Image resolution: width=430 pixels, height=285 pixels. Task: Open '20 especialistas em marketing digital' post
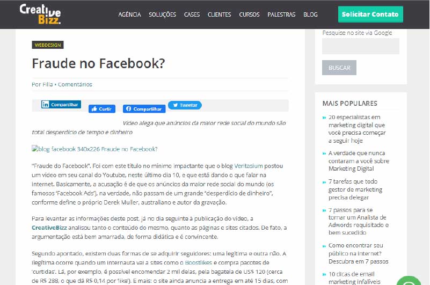pos(357,129)
